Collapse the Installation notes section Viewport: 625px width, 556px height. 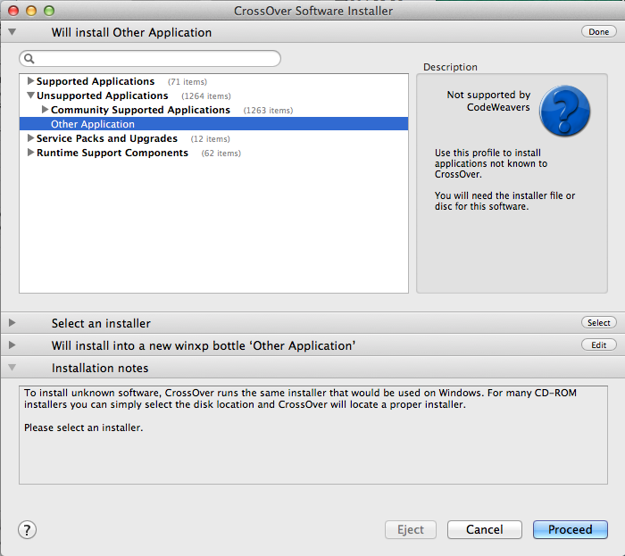(x=12, y=367)
